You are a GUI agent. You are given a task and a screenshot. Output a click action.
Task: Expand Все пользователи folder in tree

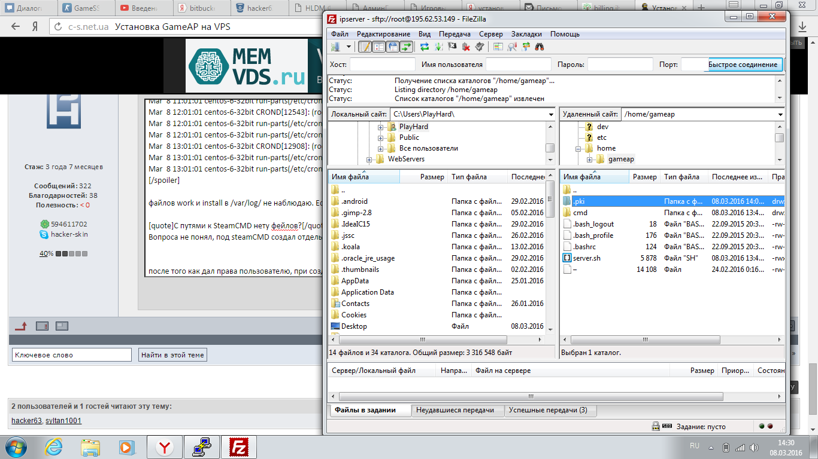[x=380, y=148]
